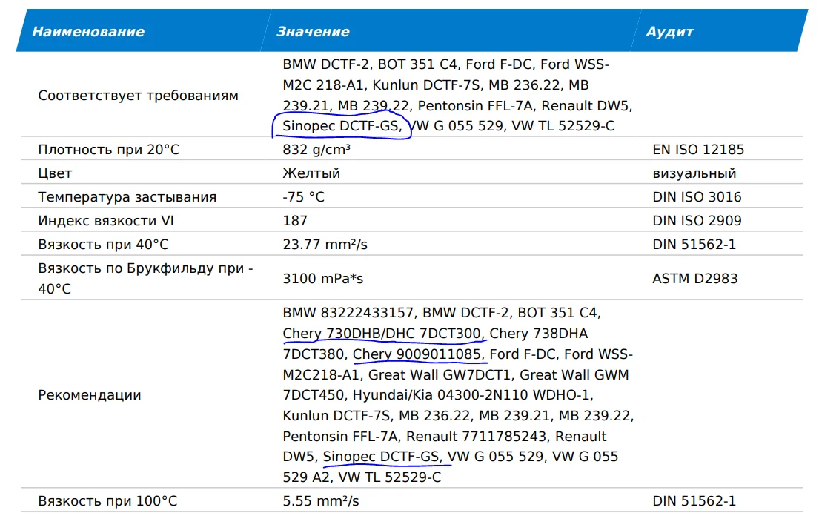Click the pour point value '-75 °C'
Viewport: 819px width, 516px height.
pyautogui.click(x=303, y=197)
